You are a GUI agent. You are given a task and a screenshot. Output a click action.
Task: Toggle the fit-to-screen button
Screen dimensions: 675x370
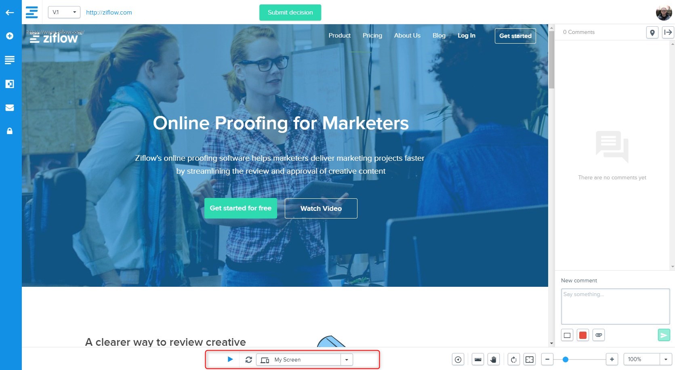click(x=529, y=359)
